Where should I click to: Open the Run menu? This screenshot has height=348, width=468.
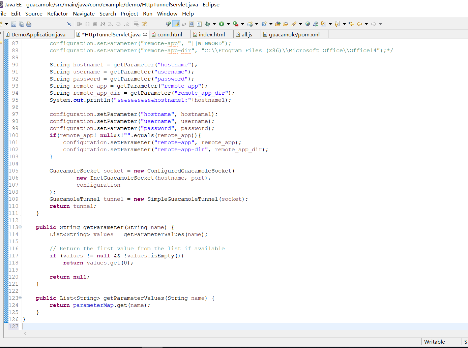tap(148, 13)
